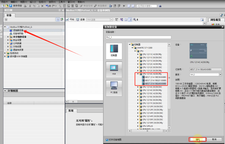This screenshot has width=225, height=144.
Task: Toggle Open device view (打开设备视图) checkbox
Action: pyautogui.click(x=107, y=140)
